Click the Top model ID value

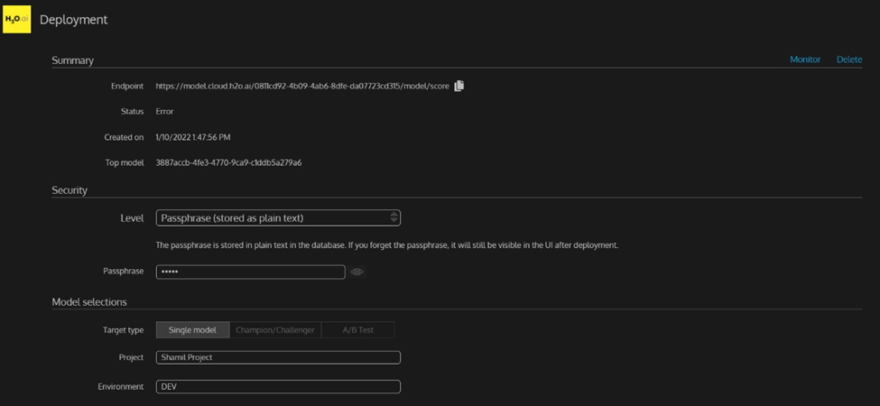click(x=228, y=163)
